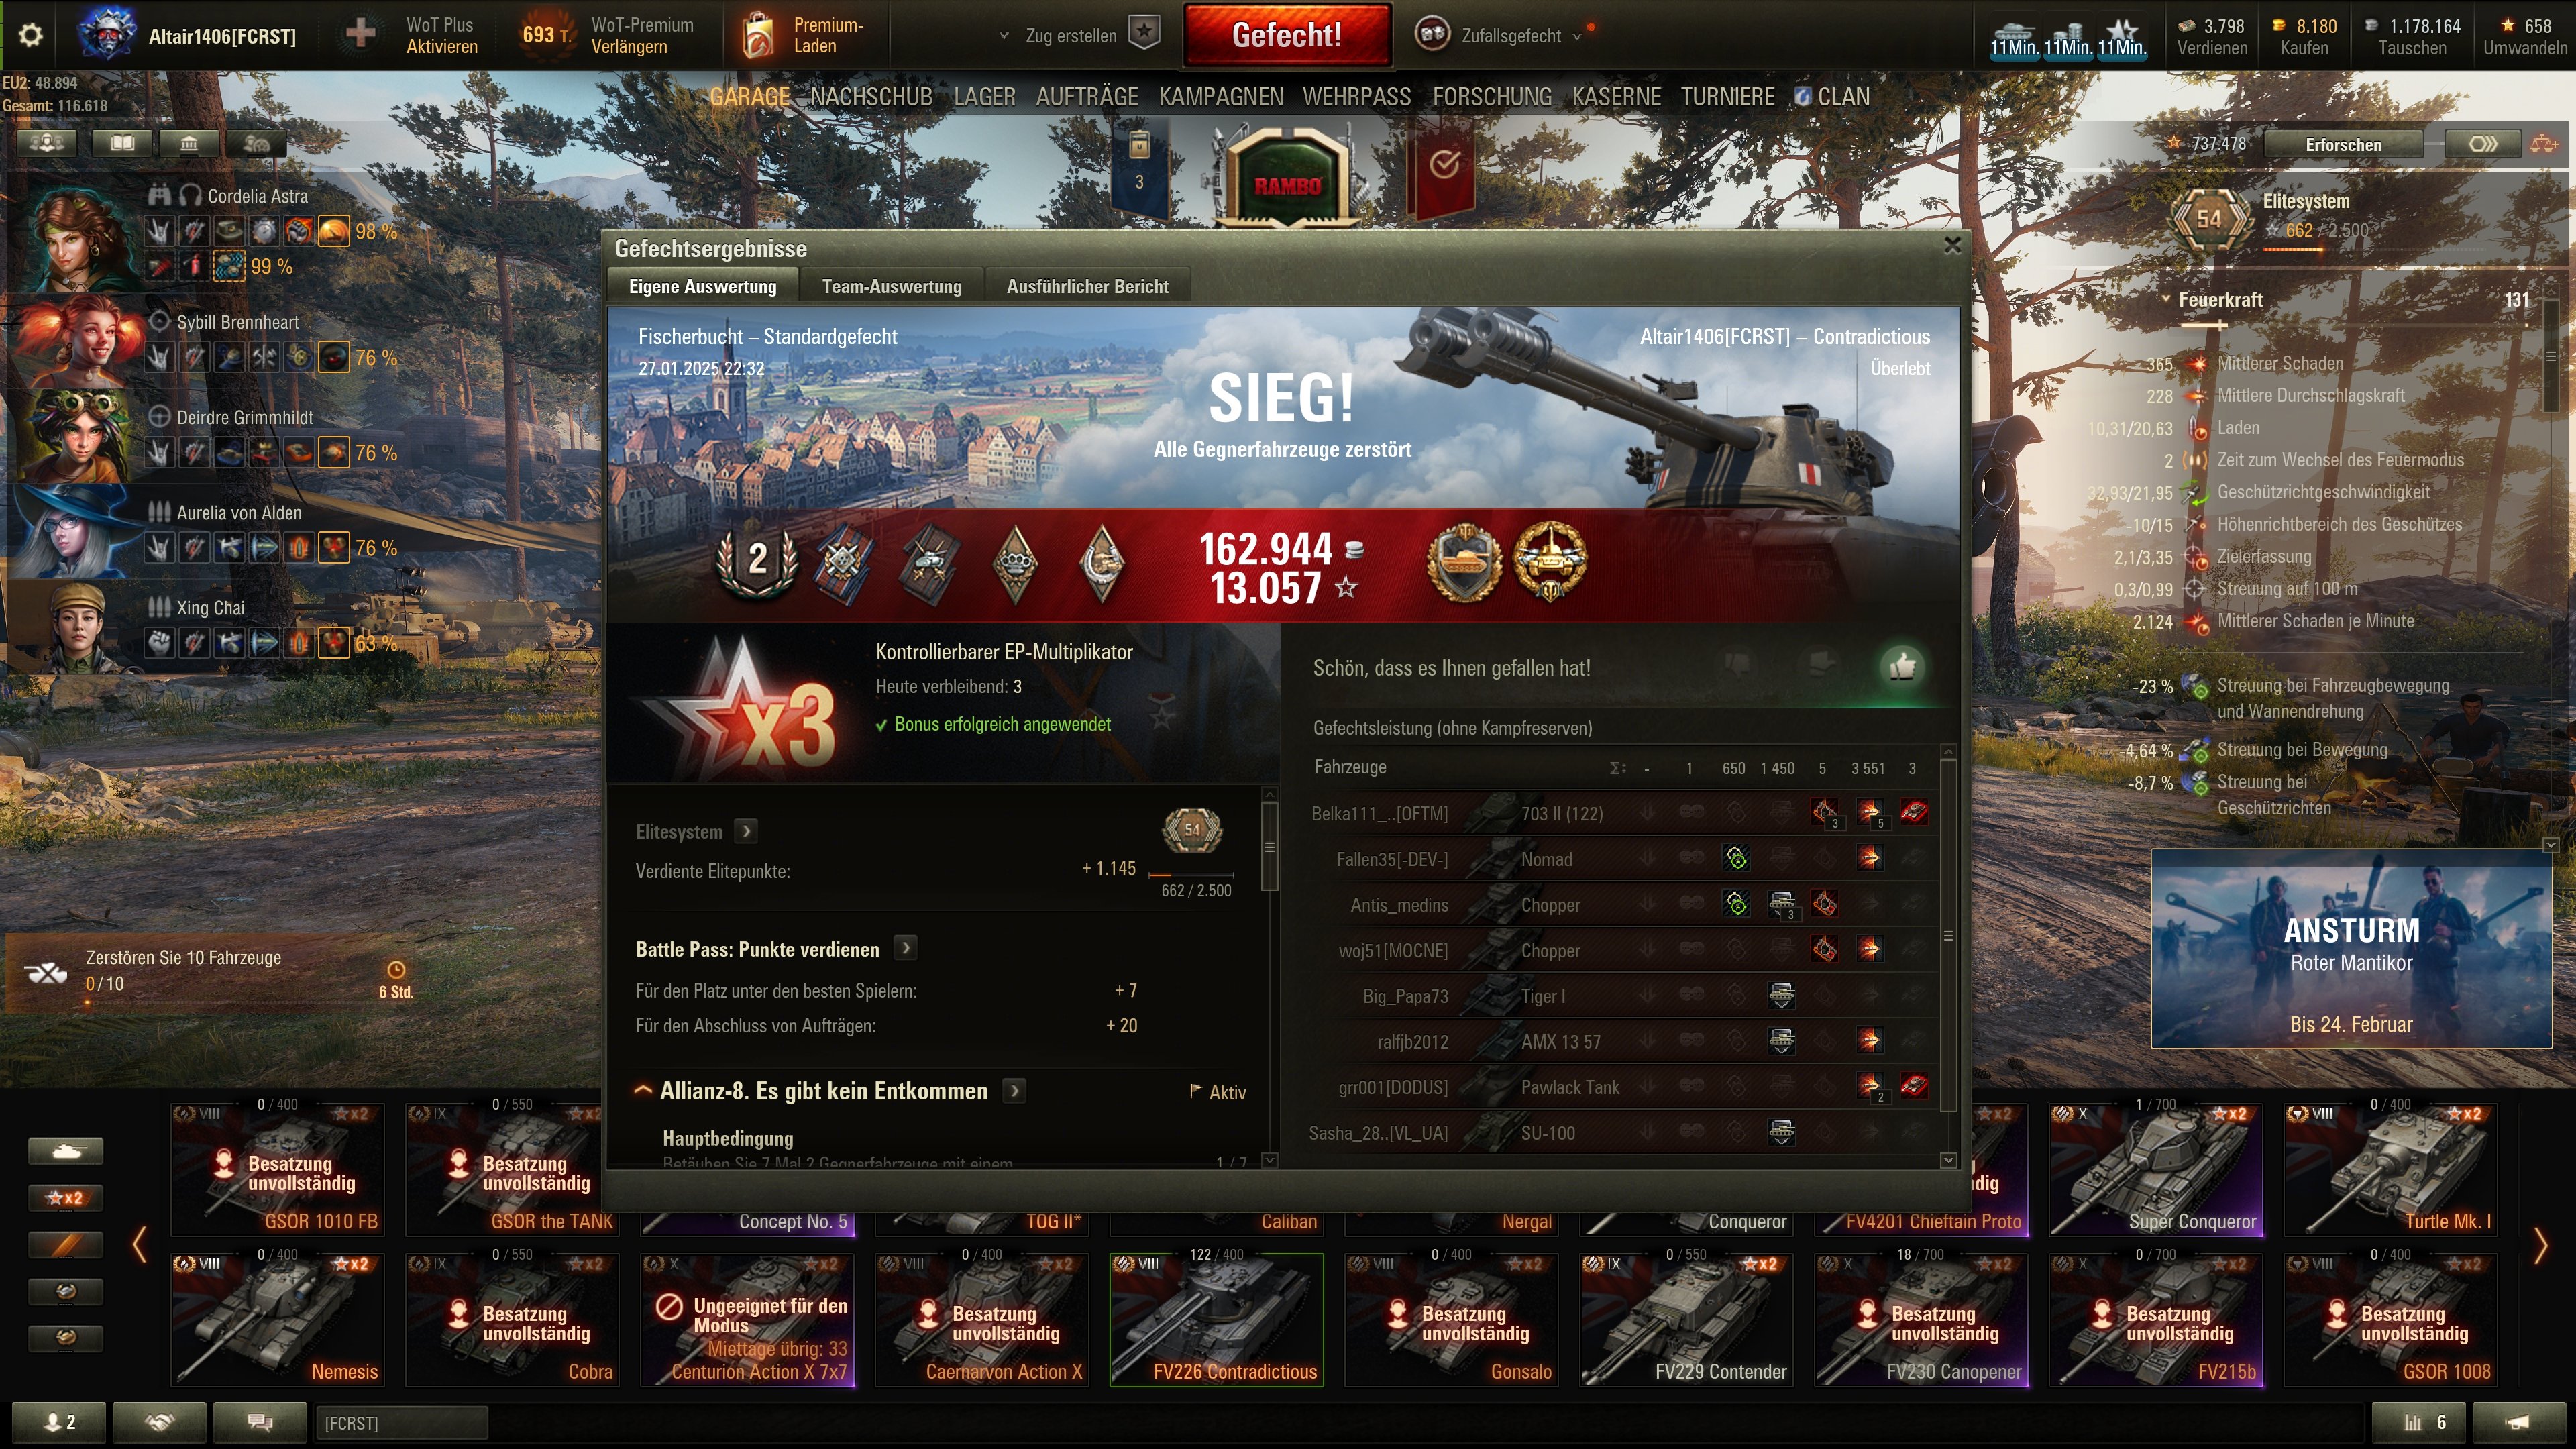Toggle the vehicle comparison switch near Erforschen
This screenshot has height=1449, width=2576.
(2482, 144)
